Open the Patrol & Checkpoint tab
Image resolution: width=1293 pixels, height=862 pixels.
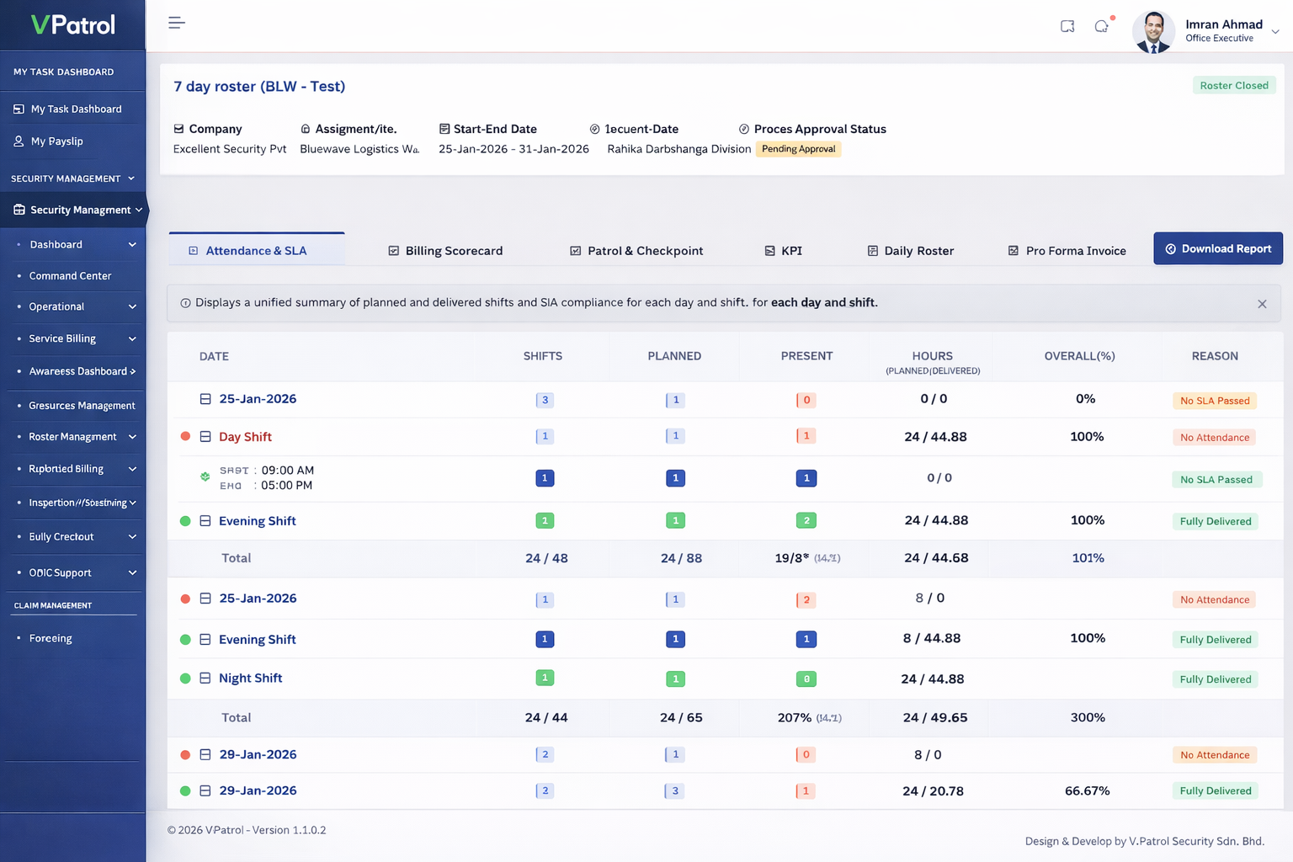(x=636, y=251)
